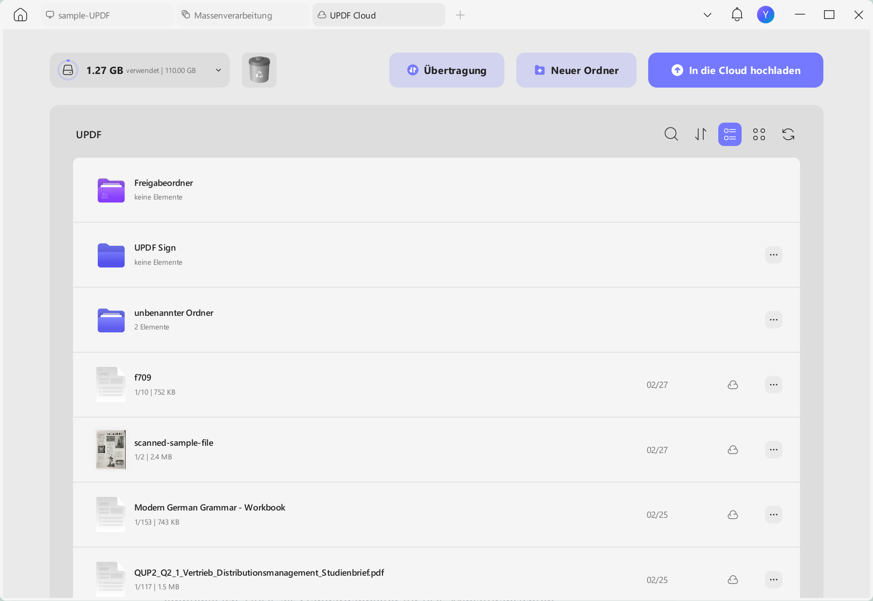Switch to the sample-UPDF tab
Image resolution: width=873 pixels, height=601 pixels.
point(107,15)
